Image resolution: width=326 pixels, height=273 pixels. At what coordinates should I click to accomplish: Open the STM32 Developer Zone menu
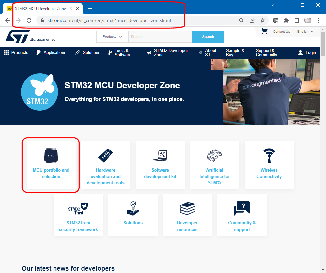pos(167,53)
